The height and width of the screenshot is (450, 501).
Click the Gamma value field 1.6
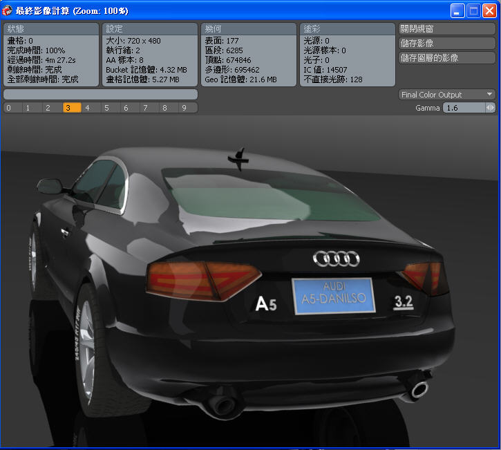pos(464,108)
